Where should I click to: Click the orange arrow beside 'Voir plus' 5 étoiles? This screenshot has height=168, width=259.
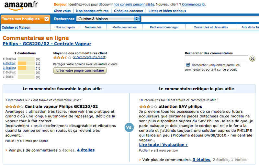(6, 150)
